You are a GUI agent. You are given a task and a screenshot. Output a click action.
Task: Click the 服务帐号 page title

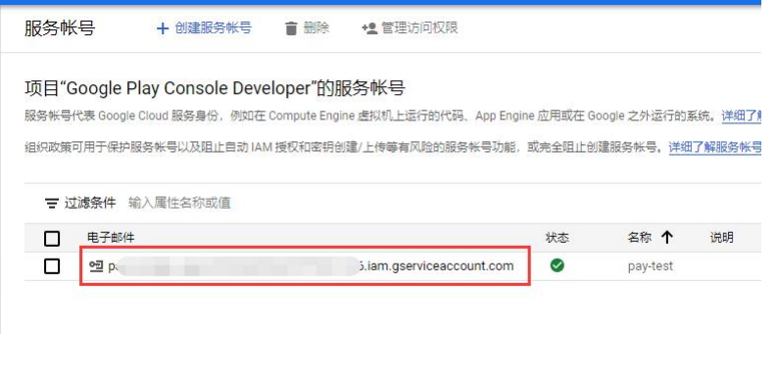(x=60, y=28)
